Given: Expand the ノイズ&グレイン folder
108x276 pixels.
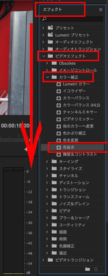Looking at the screenshot, I should pos(47,204).
